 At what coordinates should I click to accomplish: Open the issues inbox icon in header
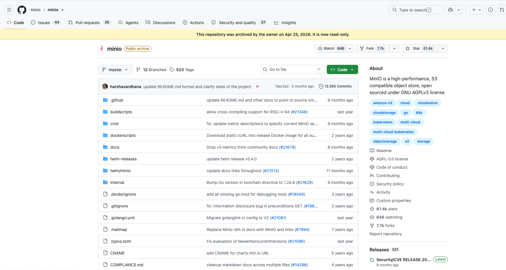[490, 10]
